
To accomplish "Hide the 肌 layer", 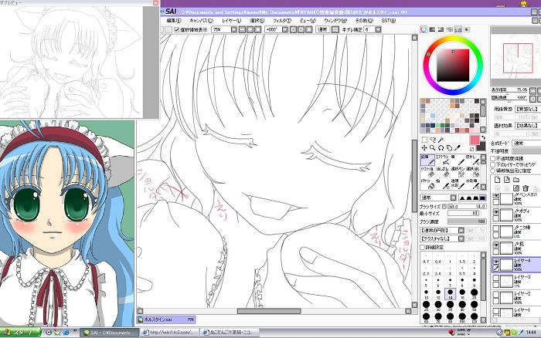I will pyautogui.click(x=496, y=245).
